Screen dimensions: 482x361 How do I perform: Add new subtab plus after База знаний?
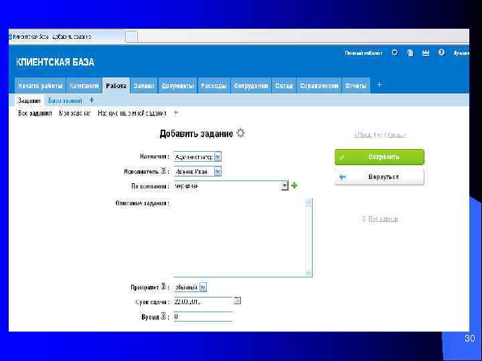[x=91, y=100]
